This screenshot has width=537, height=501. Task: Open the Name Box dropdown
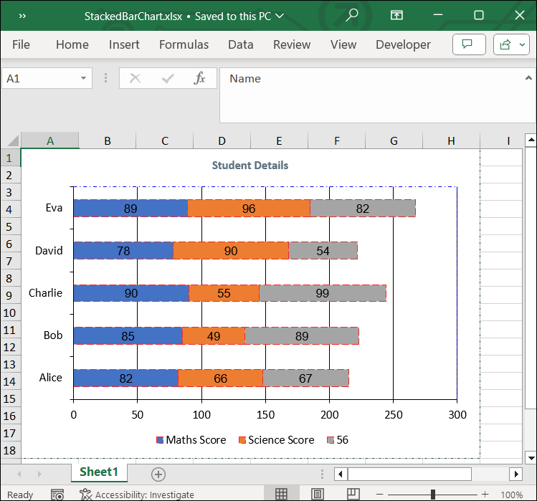pyautogui.click(x=83, y=78)
